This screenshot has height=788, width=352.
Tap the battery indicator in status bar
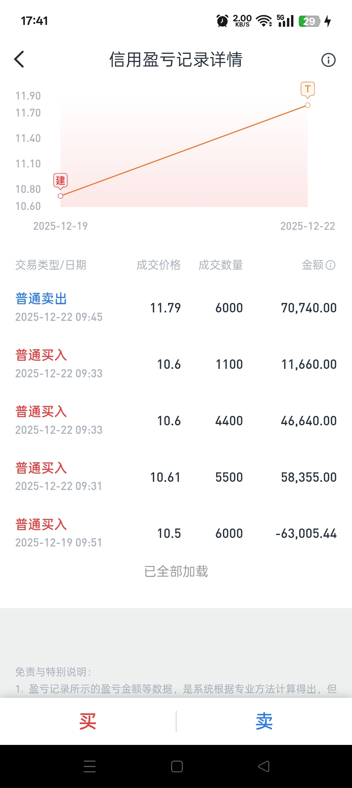pyautogui.click(x=309, y=21)
